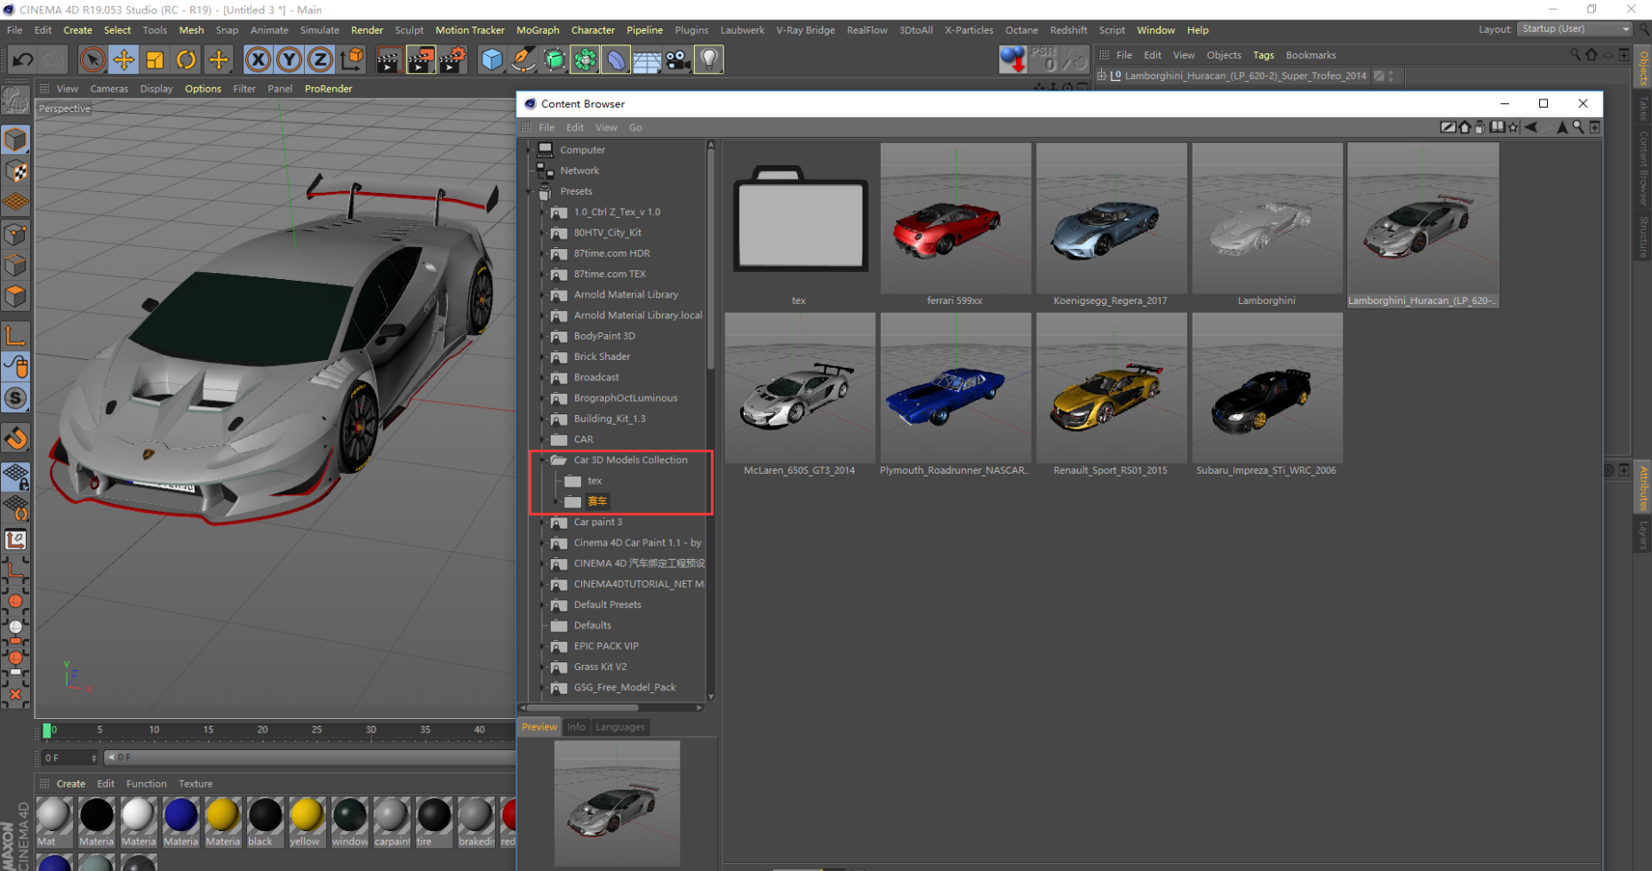
Task: Click the search magnifier in Content Browser
Action: (1576, 127)
